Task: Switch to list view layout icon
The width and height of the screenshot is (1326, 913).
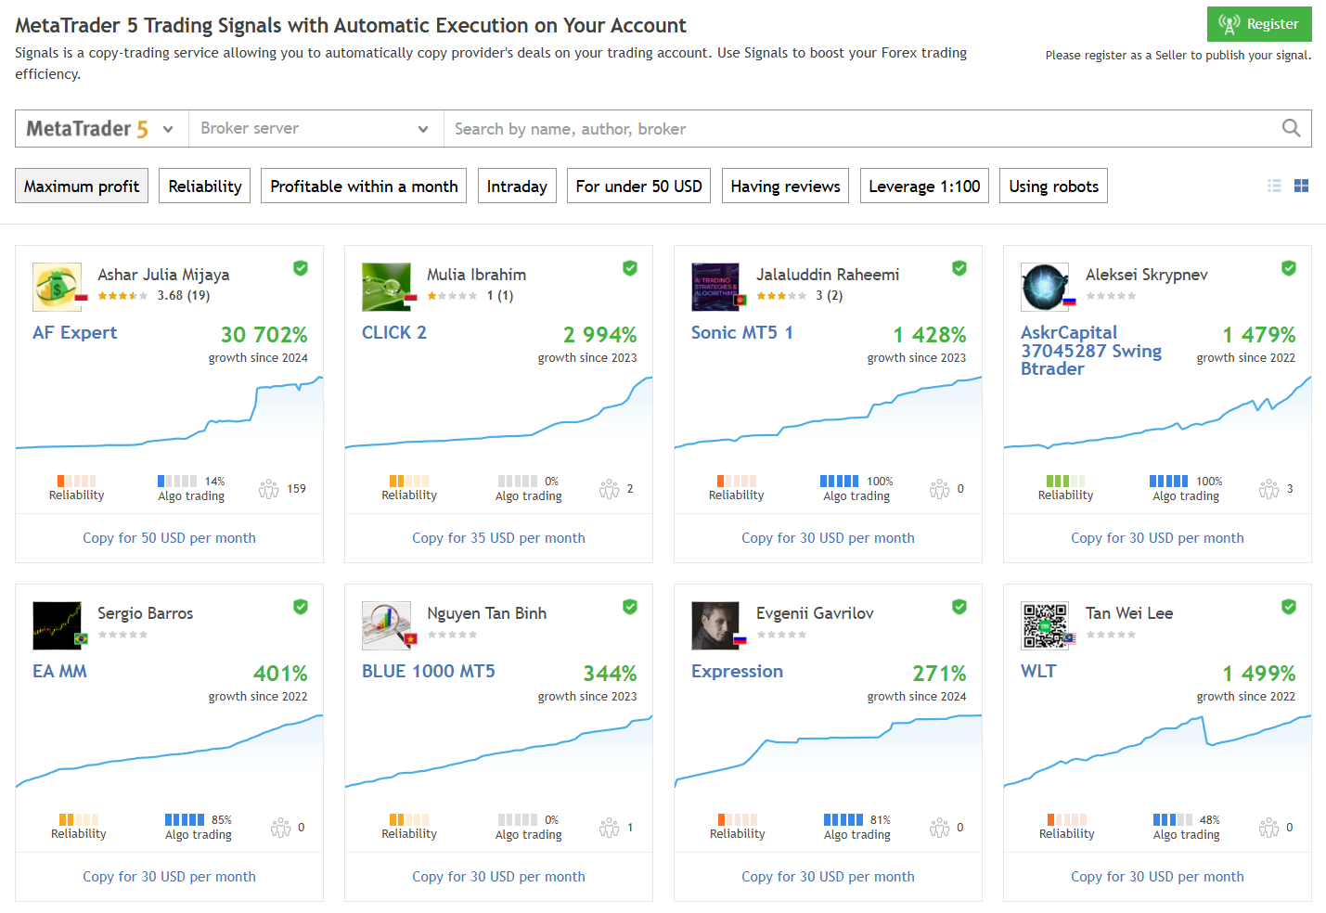Action: tap(1275, 186)
